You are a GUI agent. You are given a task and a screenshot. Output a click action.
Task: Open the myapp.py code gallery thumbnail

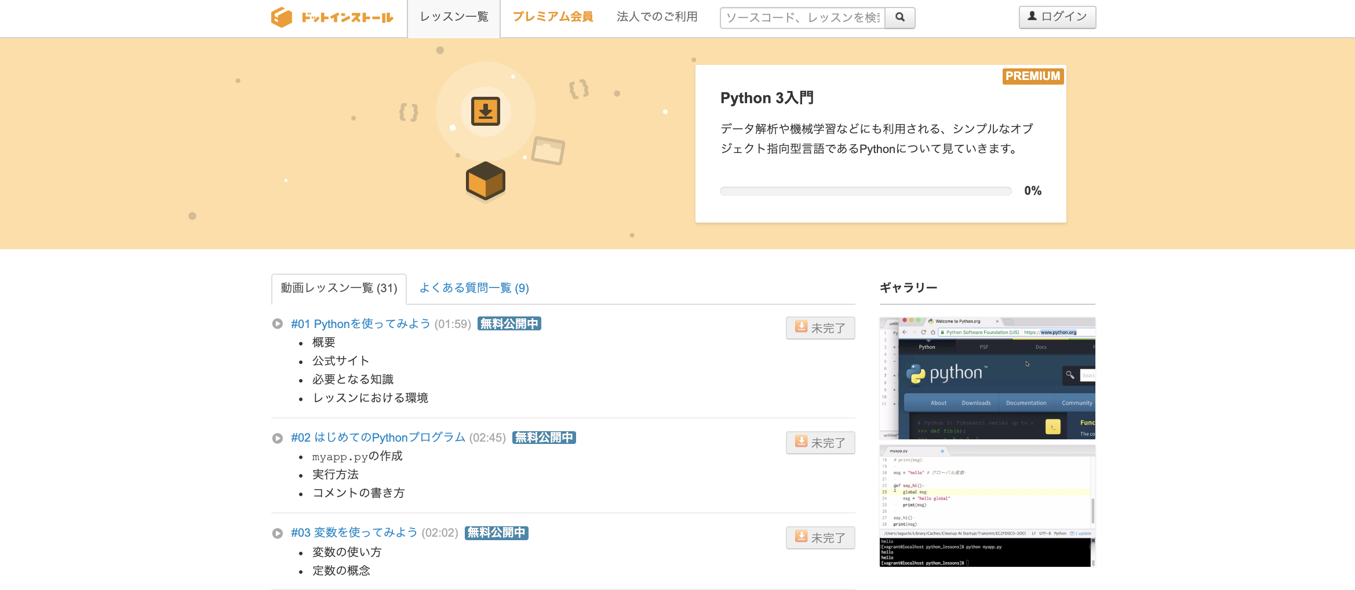pos(988,506)
